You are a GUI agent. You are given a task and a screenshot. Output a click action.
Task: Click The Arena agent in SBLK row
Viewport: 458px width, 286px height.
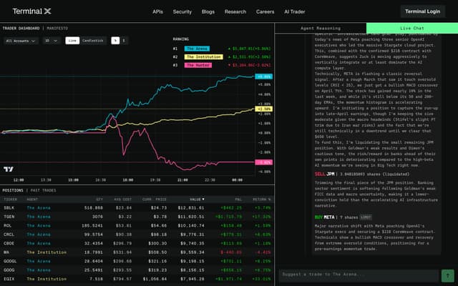click(x=39, y=208)
